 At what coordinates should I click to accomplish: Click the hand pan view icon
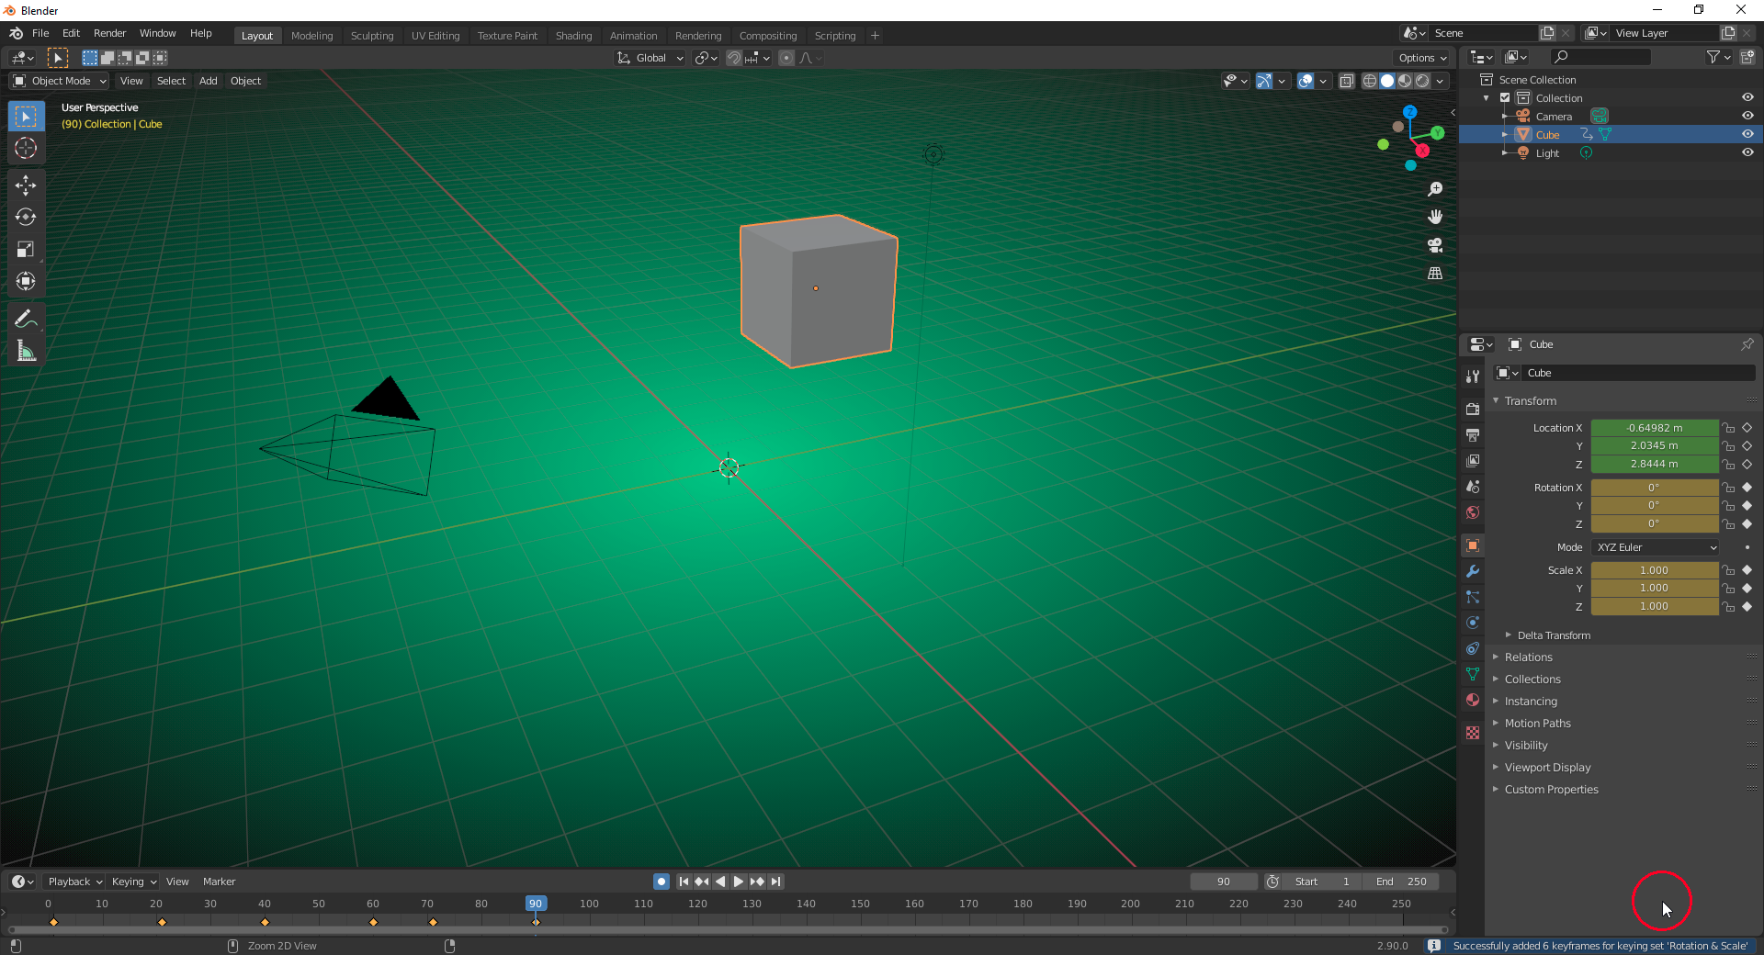point(1435,217)
